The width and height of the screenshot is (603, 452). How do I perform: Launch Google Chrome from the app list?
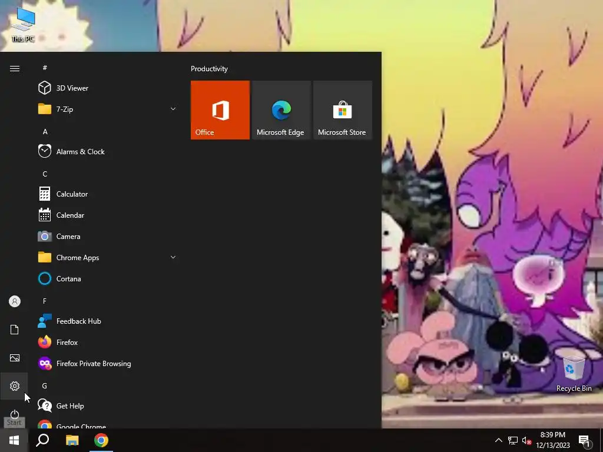(107, 424)
